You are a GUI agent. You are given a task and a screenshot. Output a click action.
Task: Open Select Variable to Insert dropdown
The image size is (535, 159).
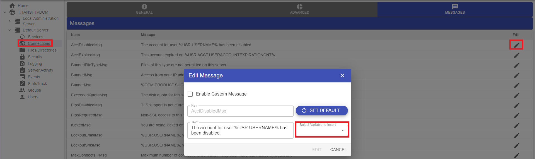click(x=322, y=130)
